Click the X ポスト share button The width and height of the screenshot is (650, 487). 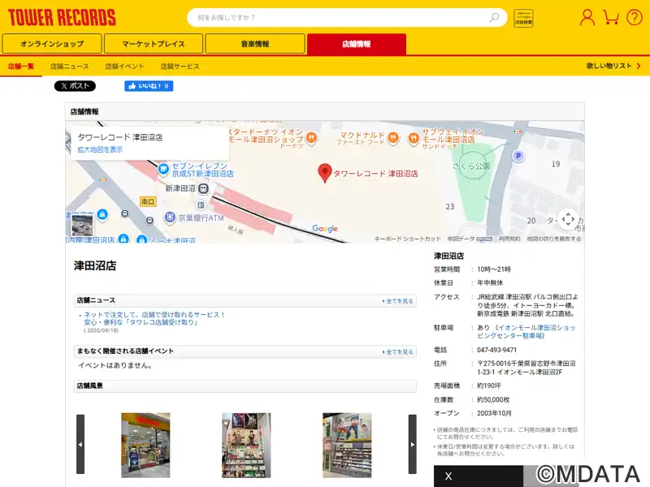[75, 86]
